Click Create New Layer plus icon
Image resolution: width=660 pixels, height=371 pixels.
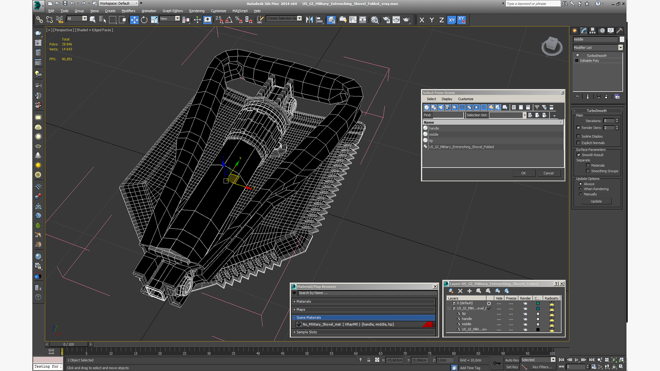click(470, 291)
